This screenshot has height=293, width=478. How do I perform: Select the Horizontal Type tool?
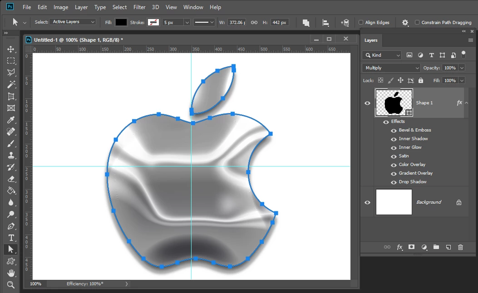pyautogui.click(x=11, y=238)
